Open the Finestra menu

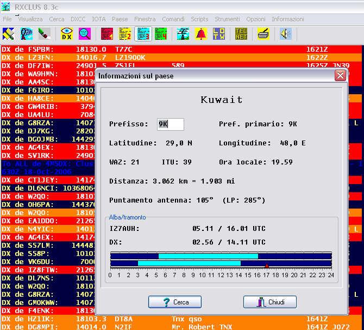click(145, 19)
